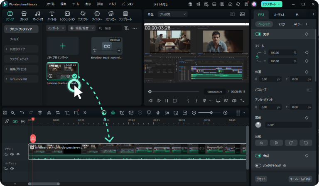Select クラウド メディア in the sidebar
Screen dimensions: 319x186
(x=21, y=59)
